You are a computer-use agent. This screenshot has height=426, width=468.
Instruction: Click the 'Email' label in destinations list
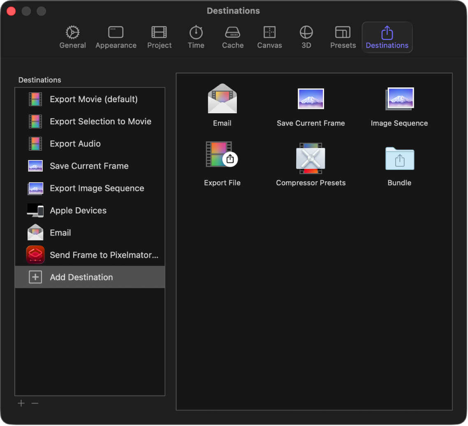60,233
